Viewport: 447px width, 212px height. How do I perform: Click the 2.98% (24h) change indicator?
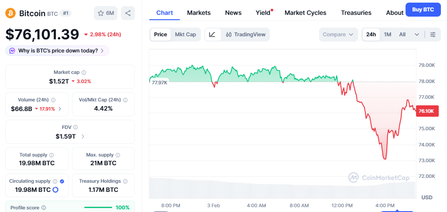(103, 35)
